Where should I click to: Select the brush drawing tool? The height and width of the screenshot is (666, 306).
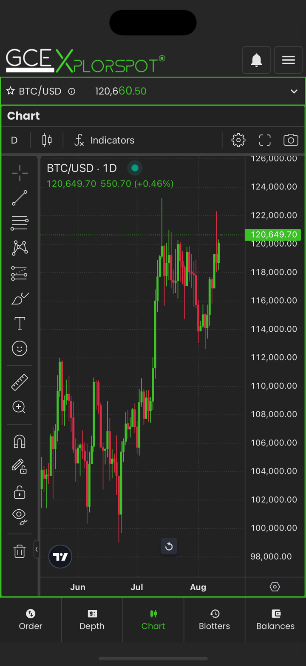[20, 299]
